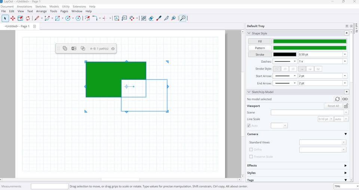This screenshot has height=190, width=359.
Task: Refresh the SketchUp model reference
Action: [x=337, y=99]
